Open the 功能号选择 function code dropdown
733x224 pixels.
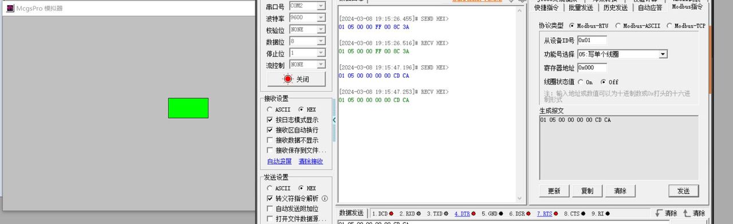point(663,54)
